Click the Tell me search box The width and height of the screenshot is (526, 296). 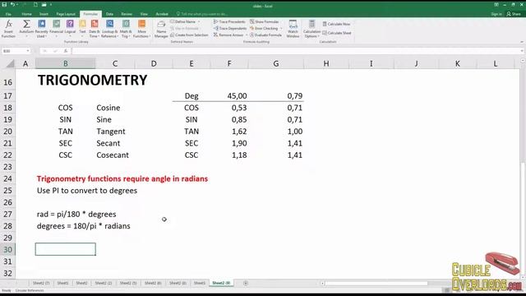coord(202,14)
